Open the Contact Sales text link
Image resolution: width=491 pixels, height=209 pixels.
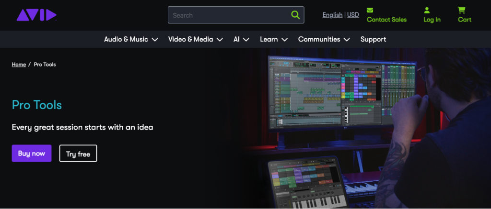point(387,20)
